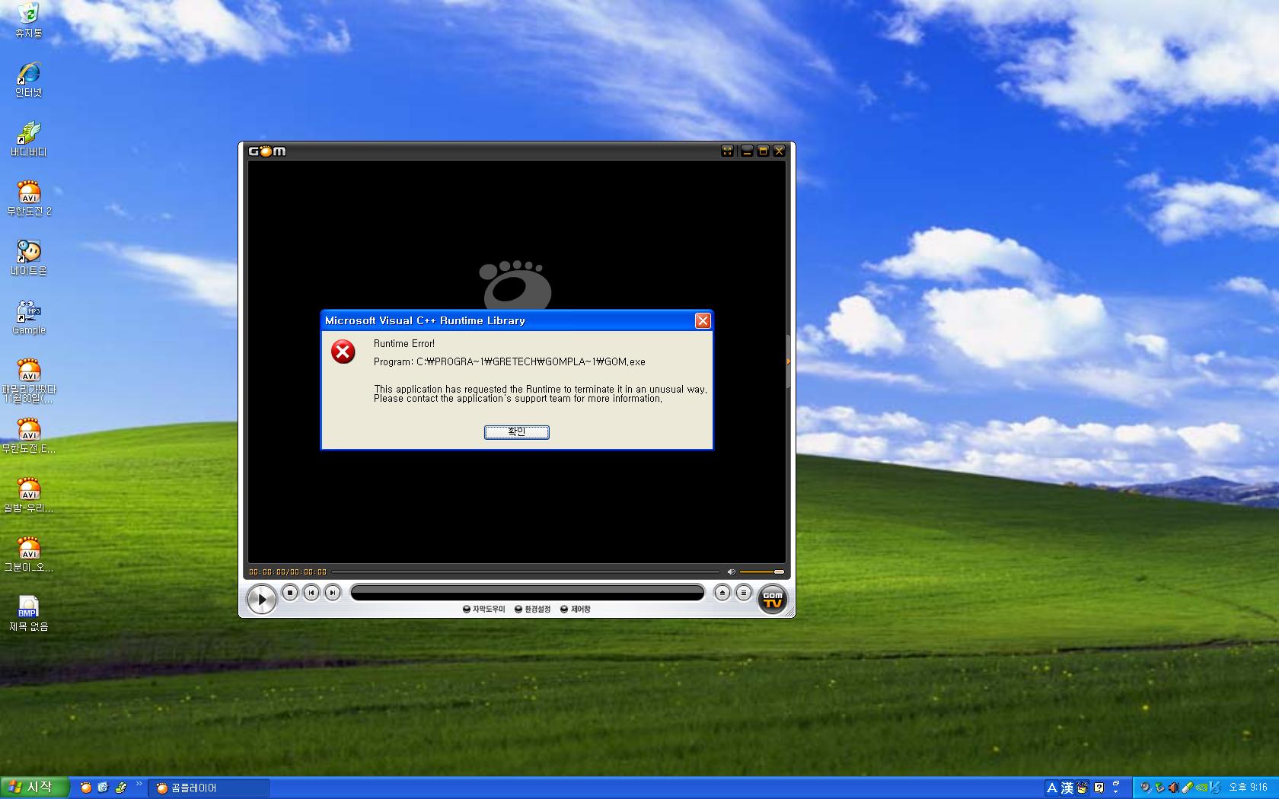Click the GOM logo in title bar
The height and width of the screenshot is (799, 1279).
[x=267, y=151]
